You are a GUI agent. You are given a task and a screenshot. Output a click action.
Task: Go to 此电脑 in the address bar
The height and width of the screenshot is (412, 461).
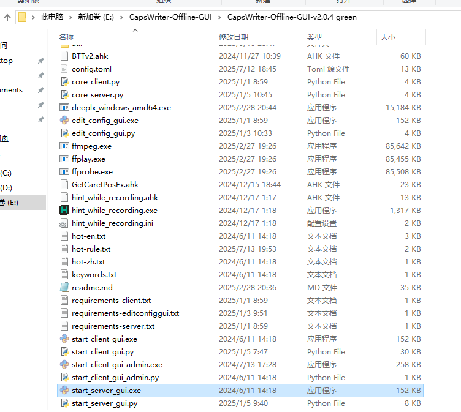pos(52,17)
